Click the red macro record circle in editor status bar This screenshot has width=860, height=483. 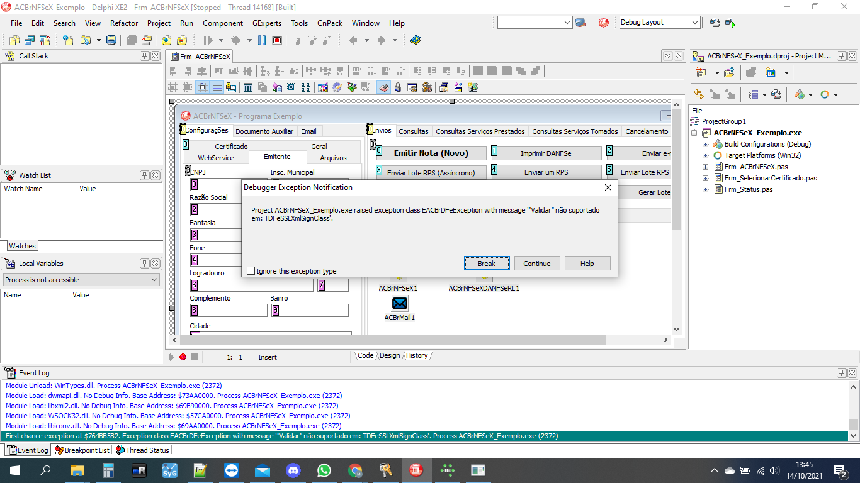(x=183, y=357)
